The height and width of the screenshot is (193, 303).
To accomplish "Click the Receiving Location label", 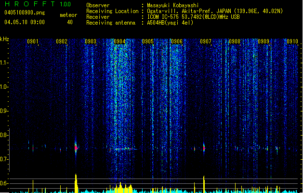I will coord(112,11).
